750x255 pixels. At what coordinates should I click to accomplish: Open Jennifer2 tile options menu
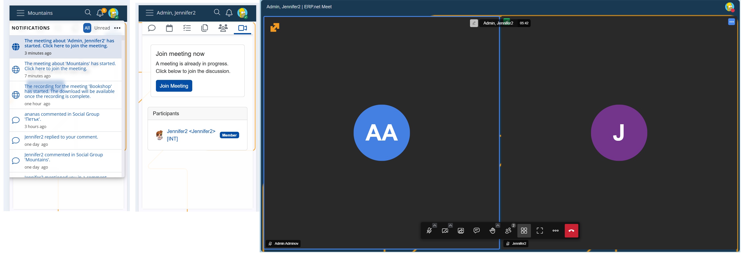[x=731, y=22]
